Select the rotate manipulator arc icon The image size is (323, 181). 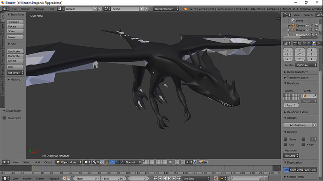[x=117, y=162]
